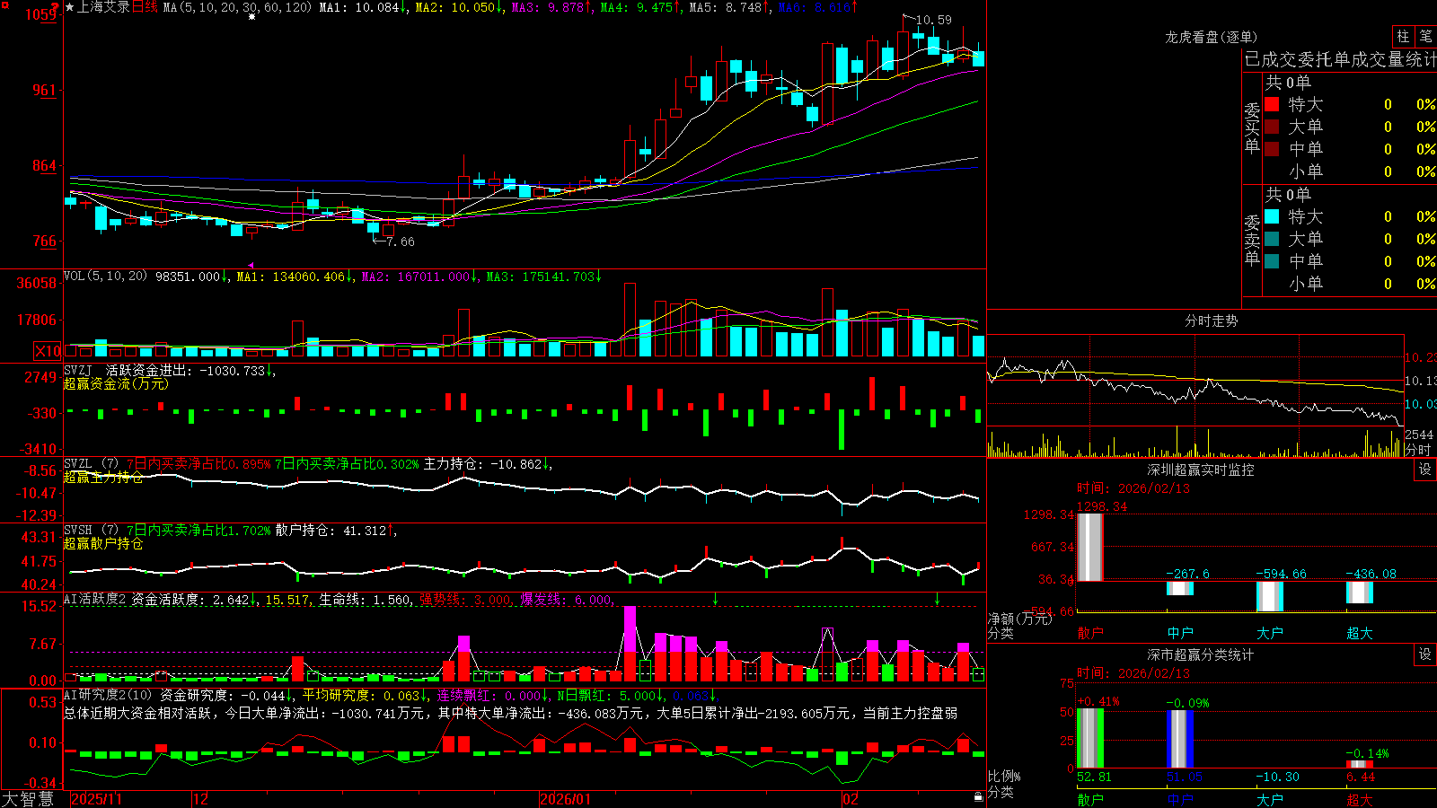The width and height of the screenshot is (1437, 808).
Task: Click the 超大 -436.08 bar in 实时监控
Action: click(1360, 593)
